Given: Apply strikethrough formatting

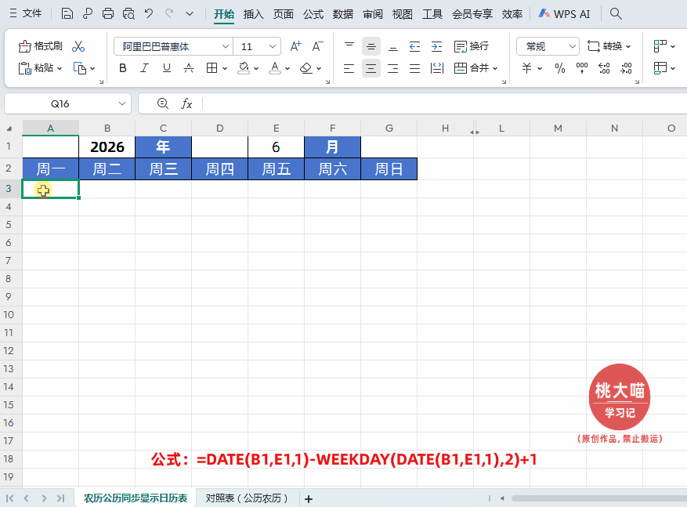Looking at the screenshot, I should tap(188, 68).
